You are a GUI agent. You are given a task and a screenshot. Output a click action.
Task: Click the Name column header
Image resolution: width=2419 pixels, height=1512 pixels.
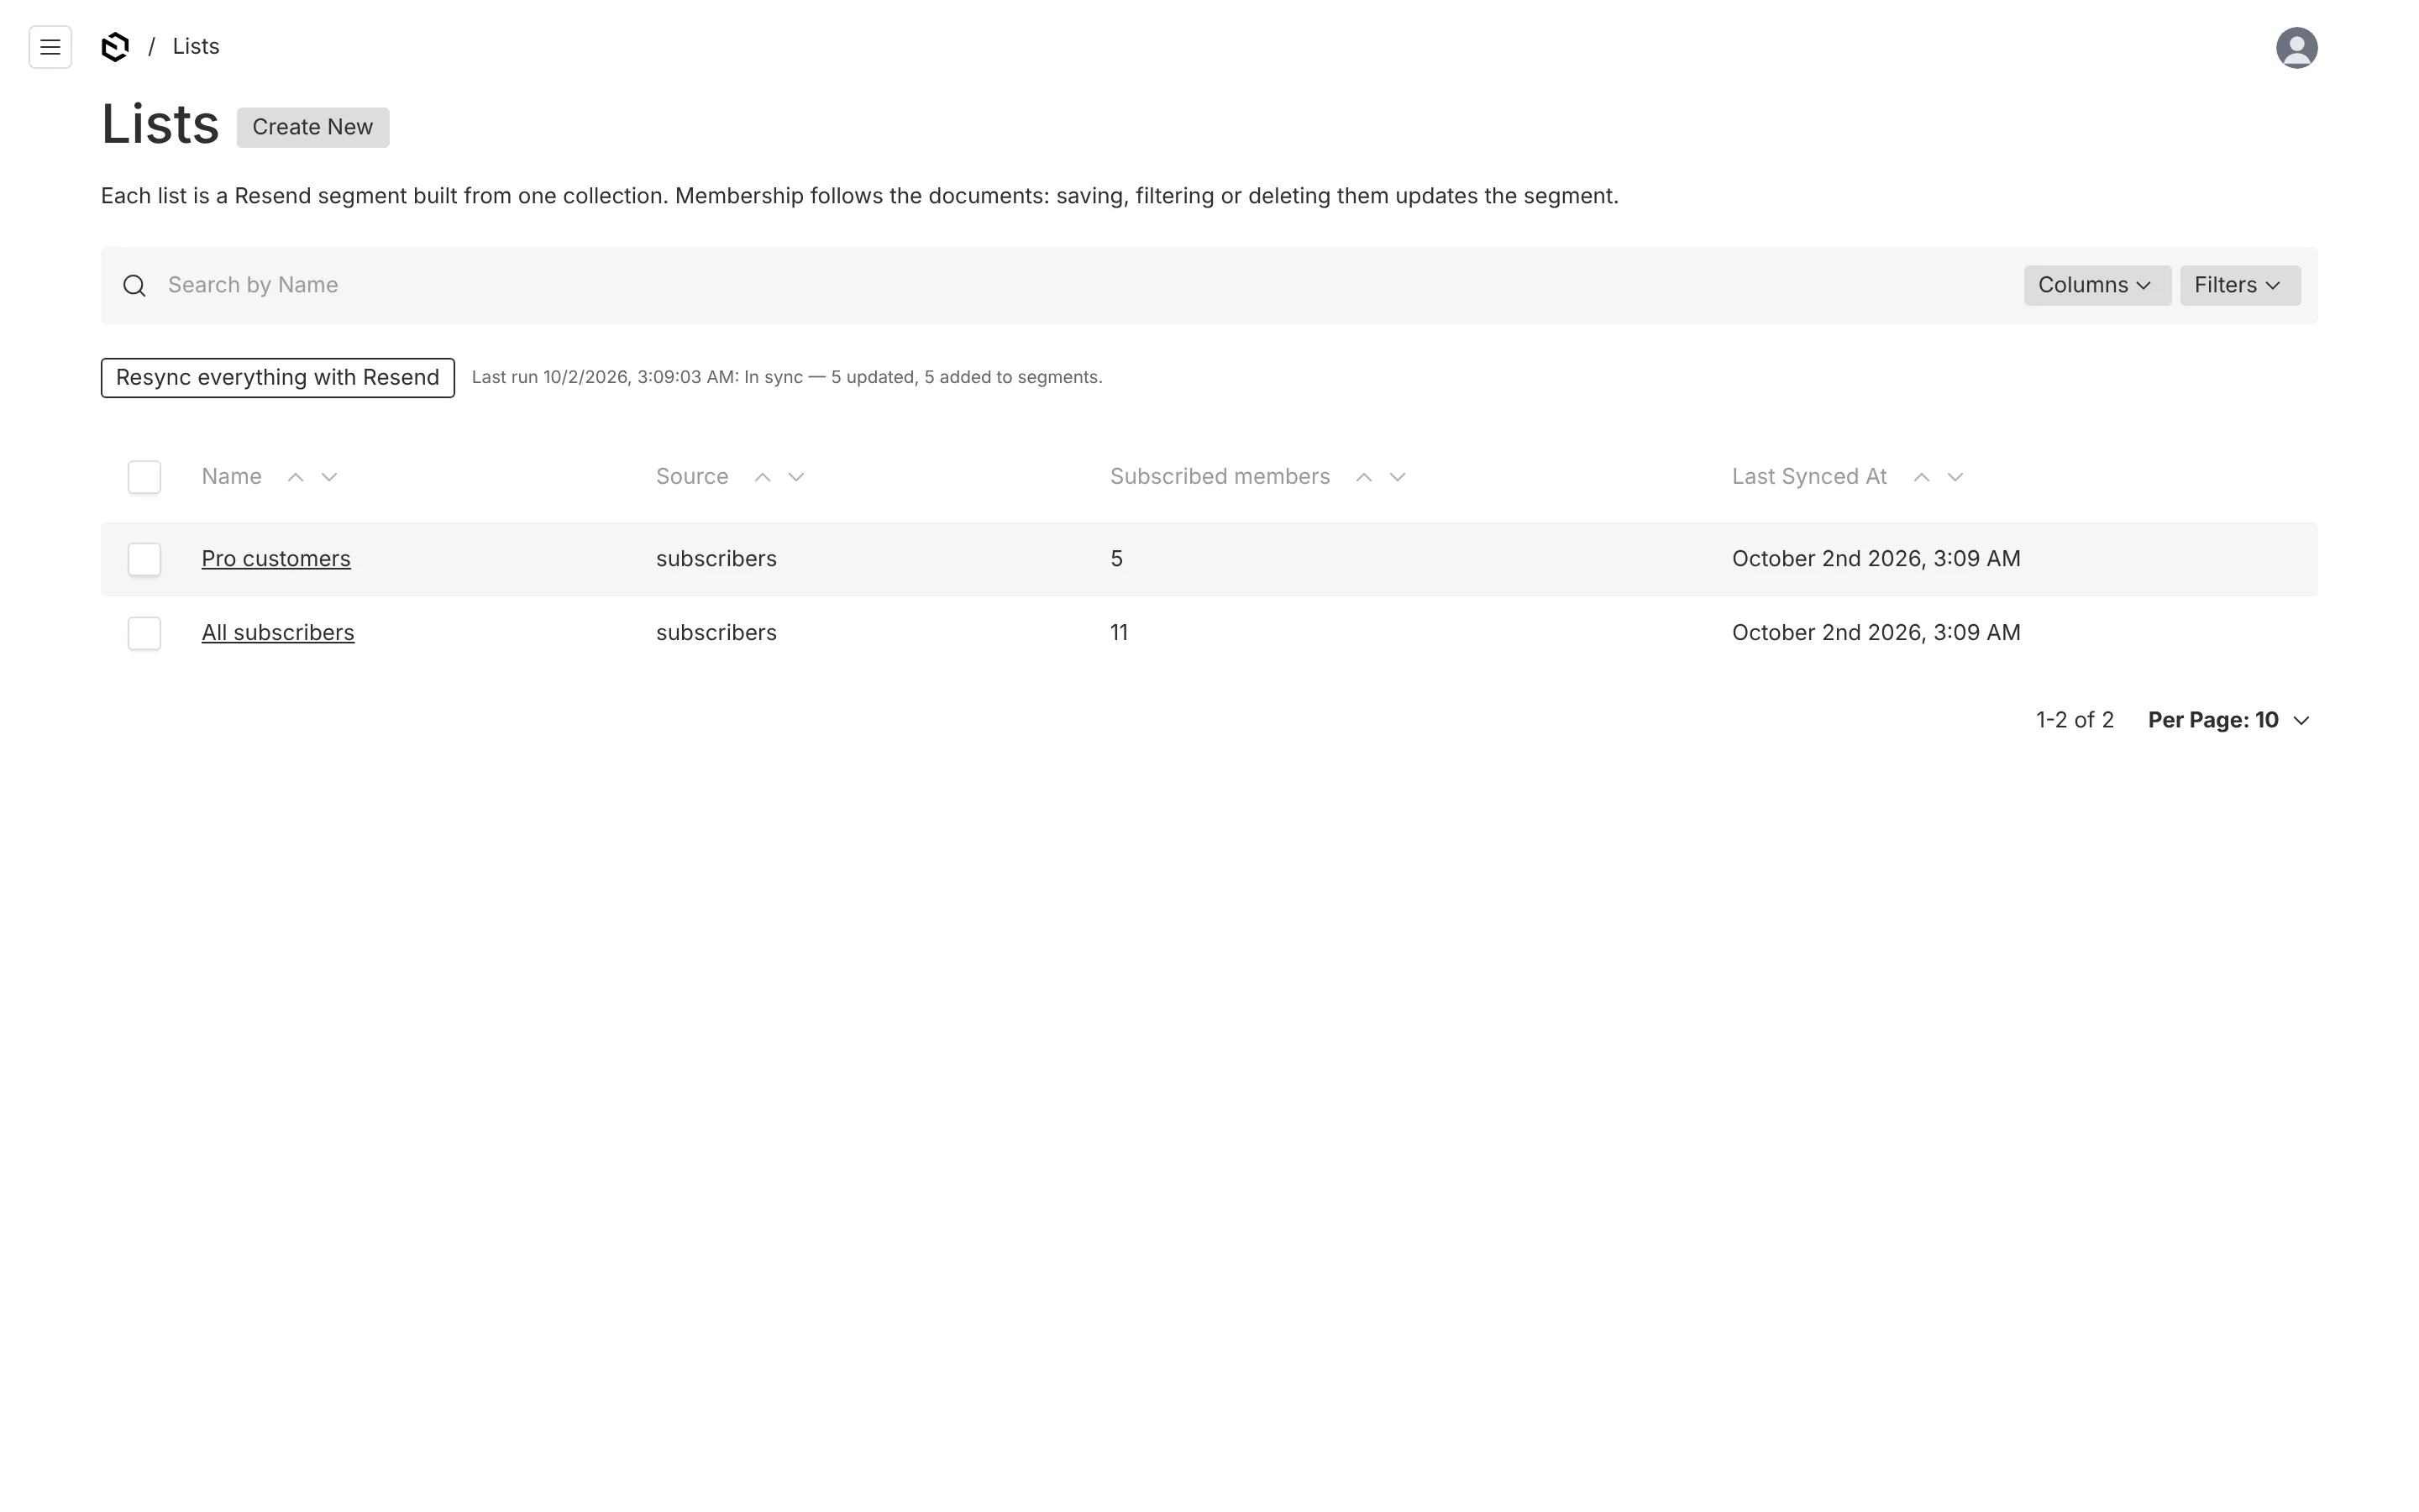pos(232,476)
